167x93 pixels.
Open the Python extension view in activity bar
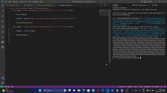3,42
